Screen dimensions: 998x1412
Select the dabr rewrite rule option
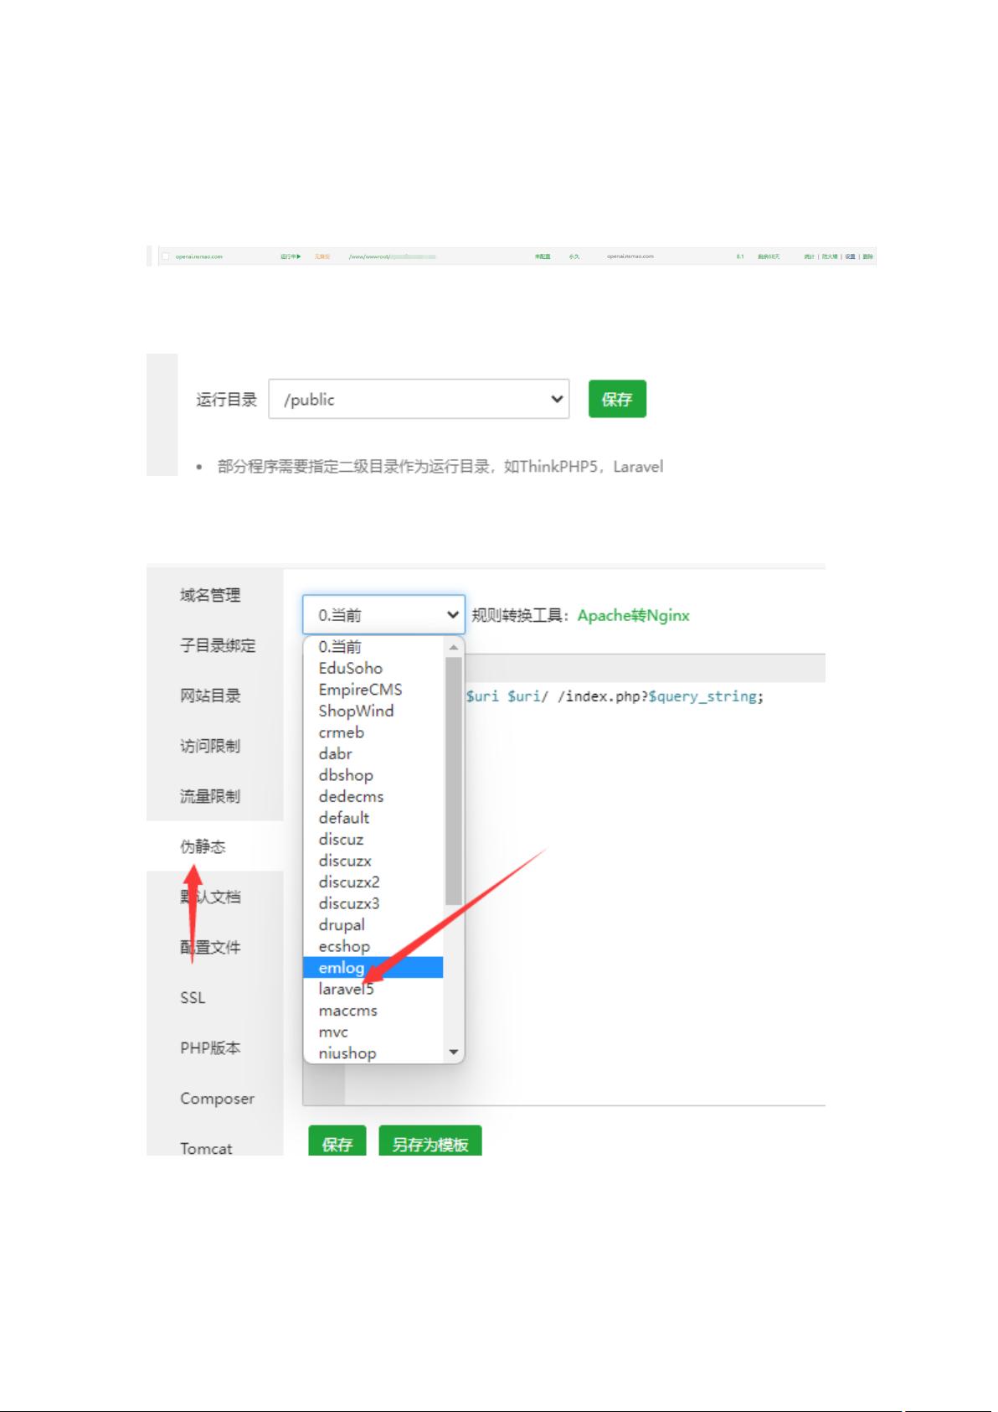pos(373,753)
